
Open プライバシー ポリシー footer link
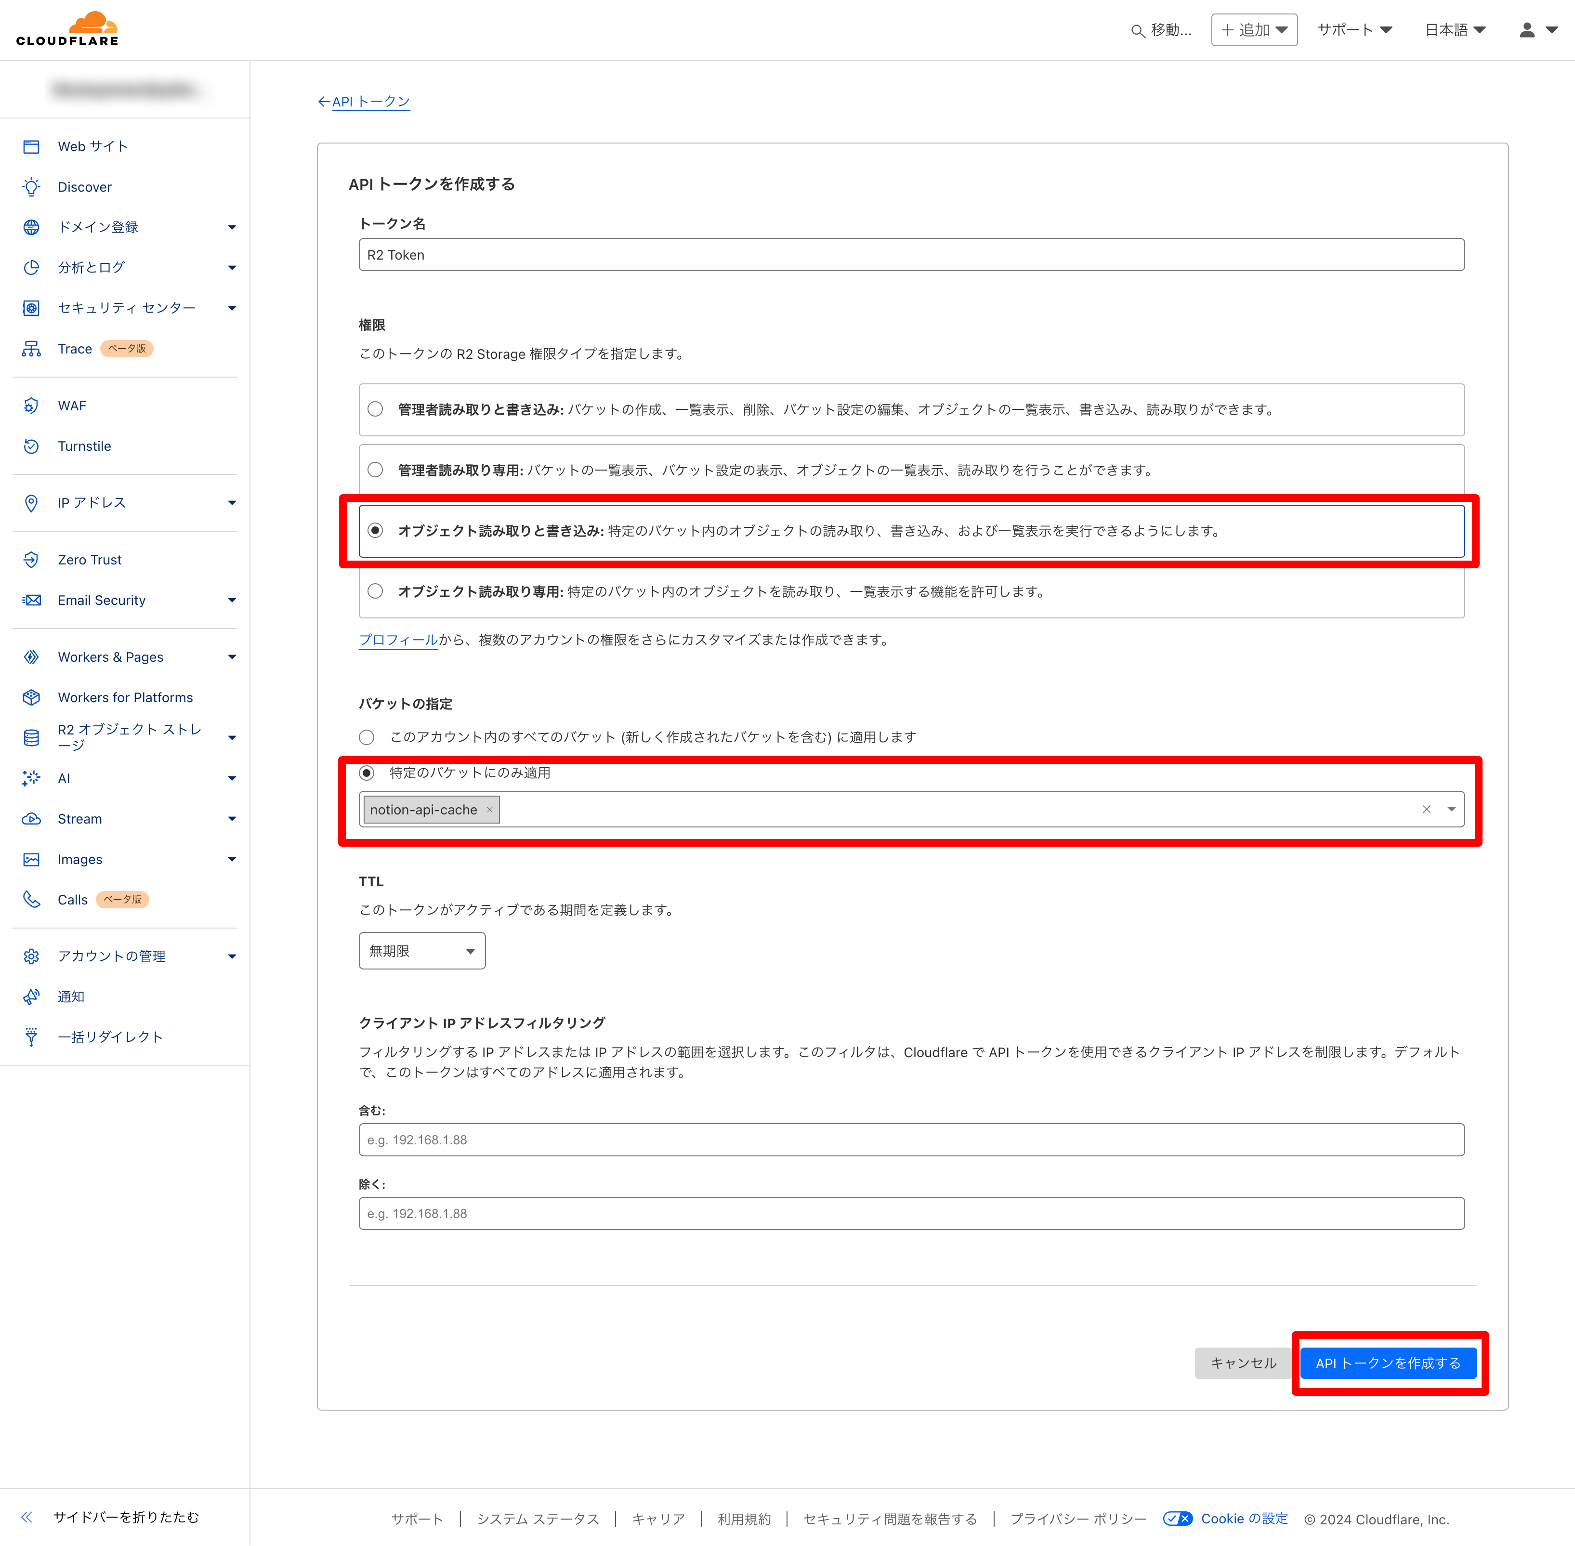(x=1078, y=1519)
